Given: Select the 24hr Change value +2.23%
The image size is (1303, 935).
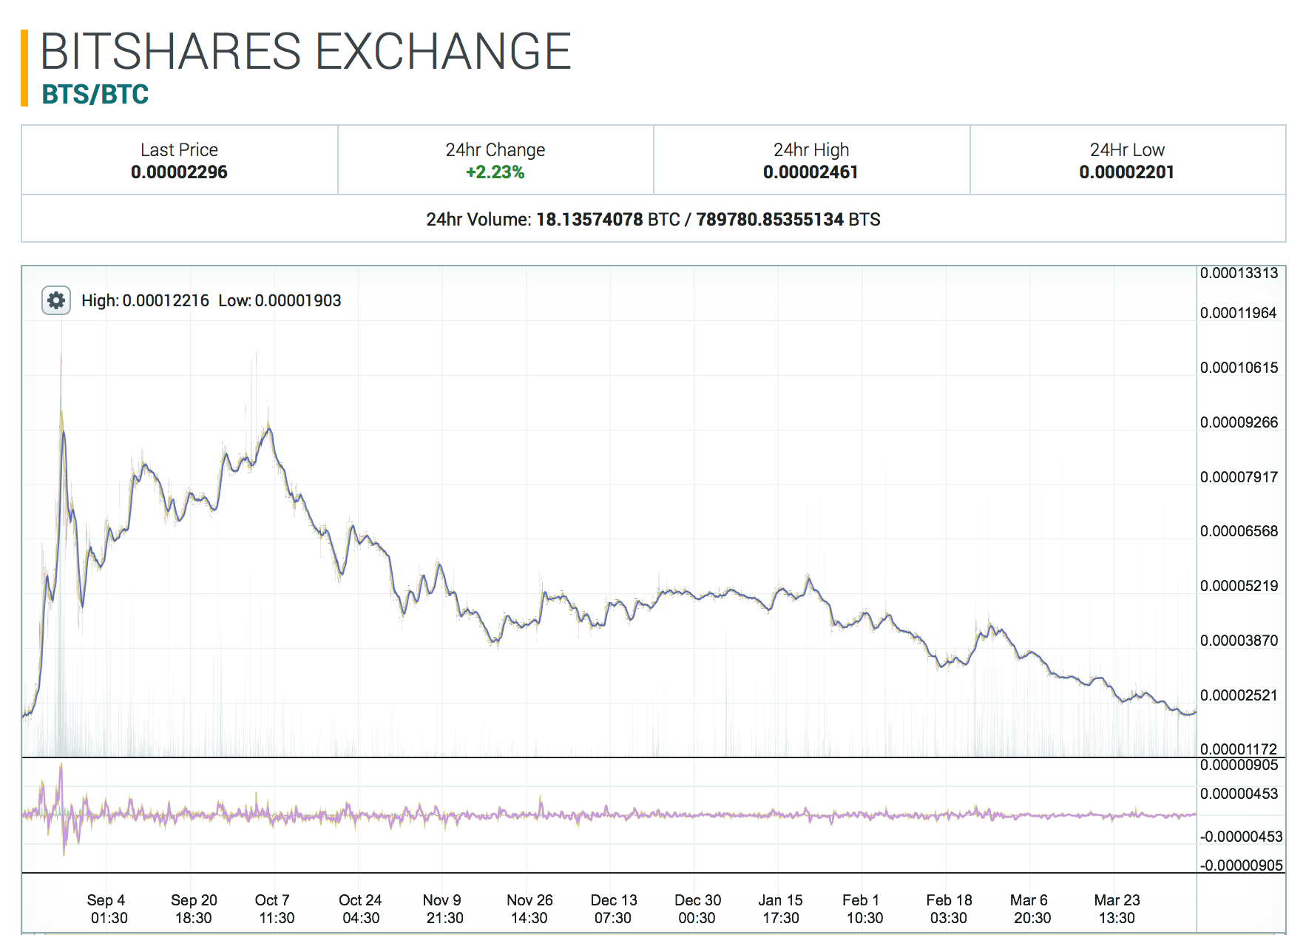Looking at the screenshot, I should coord(495,172).
